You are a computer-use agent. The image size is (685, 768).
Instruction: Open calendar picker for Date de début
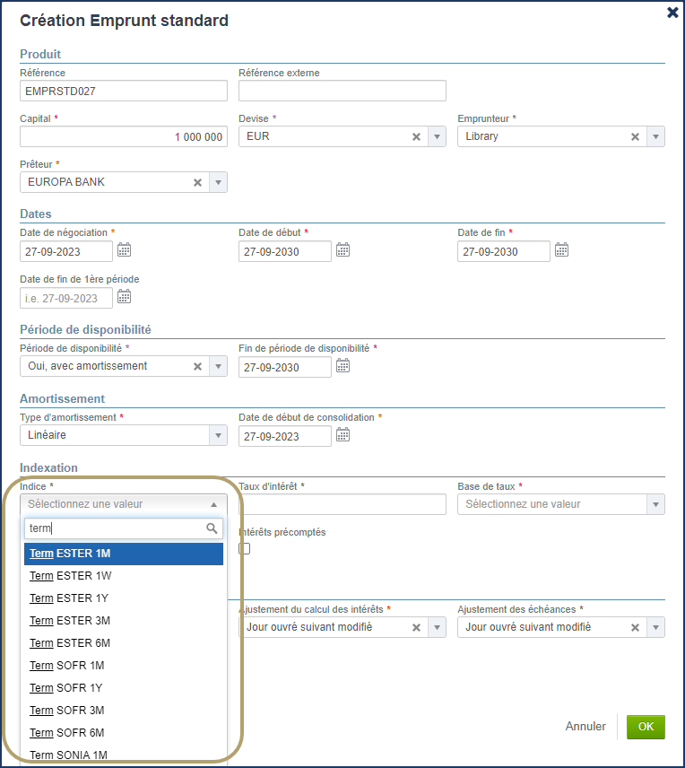342,250
